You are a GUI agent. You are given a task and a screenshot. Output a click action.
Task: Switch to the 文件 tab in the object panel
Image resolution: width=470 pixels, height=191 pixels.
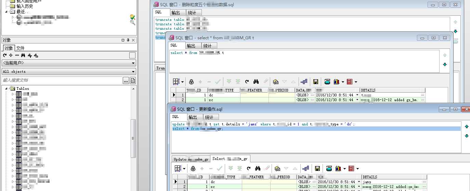(x=21, y=48)
